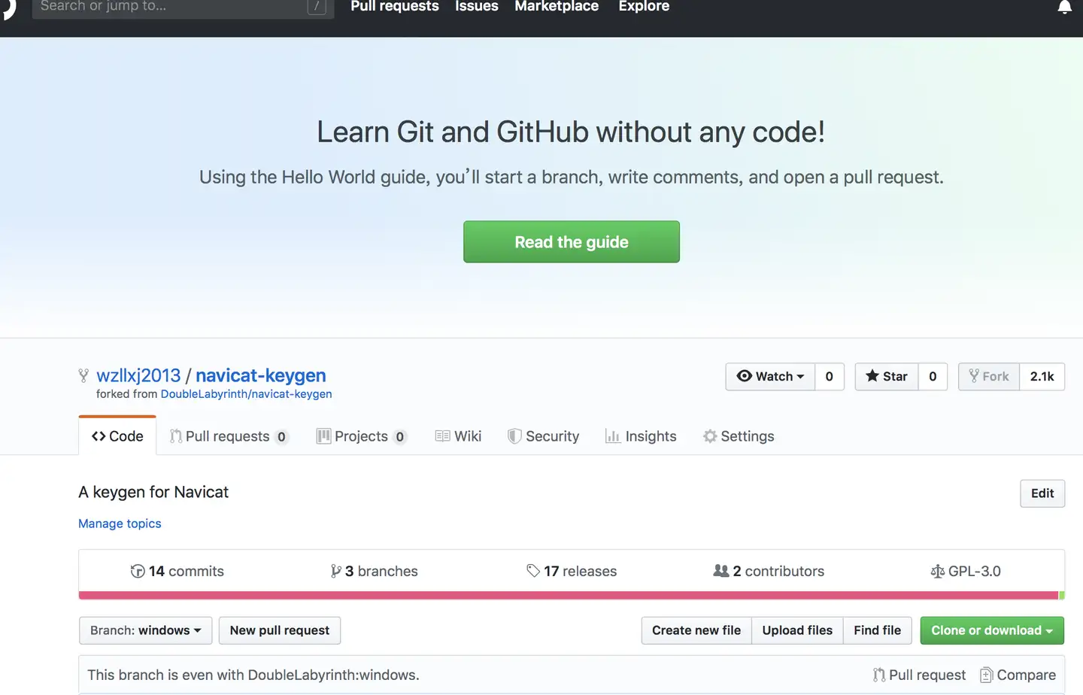The height and width of the screenshot is (695, 1083).
Task: Open the 14 commits link
Action: coord(177,571)
